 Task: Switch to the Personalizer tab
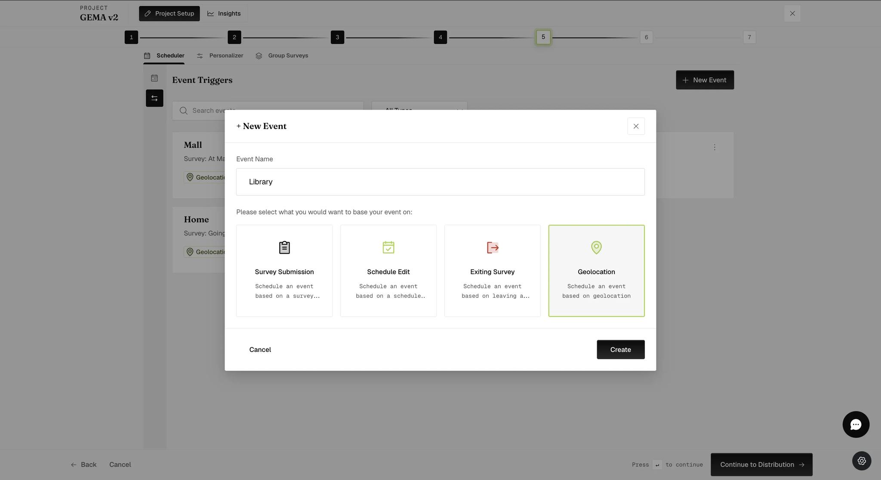(x=220, y=55)
